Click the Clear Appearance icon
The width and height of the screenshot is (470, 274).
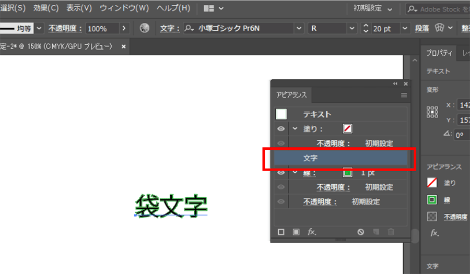tap(360, 232)
